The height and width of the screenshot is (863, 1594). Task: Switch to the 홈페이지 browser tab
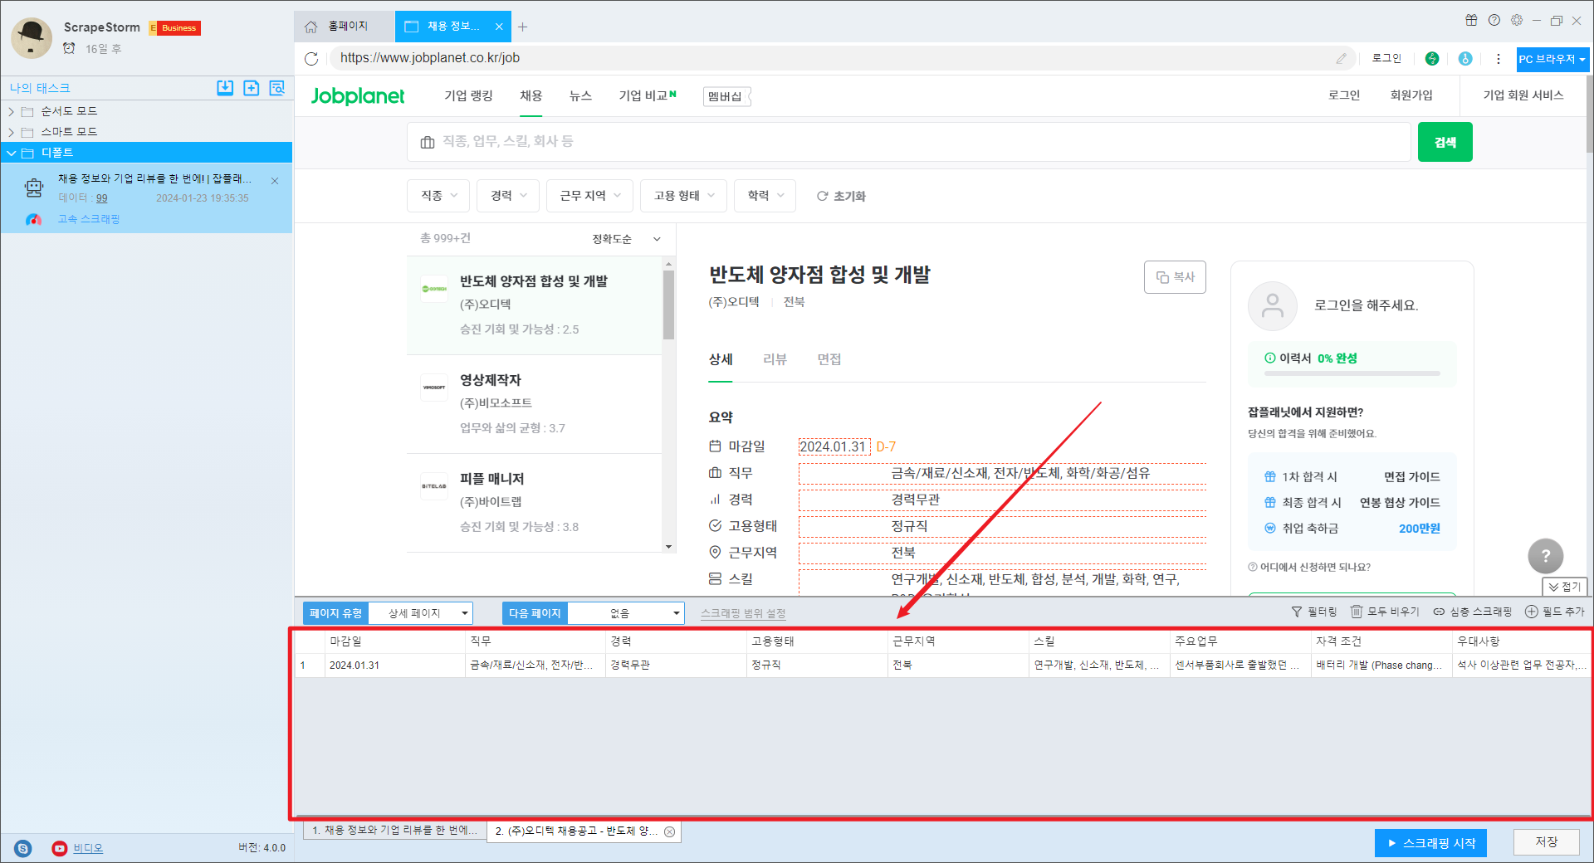click(344, 27)
